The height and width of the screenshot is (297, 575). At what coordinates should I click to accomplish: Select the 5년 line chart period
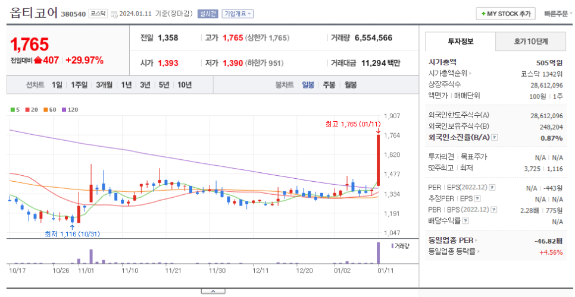[x=164, y=85]
